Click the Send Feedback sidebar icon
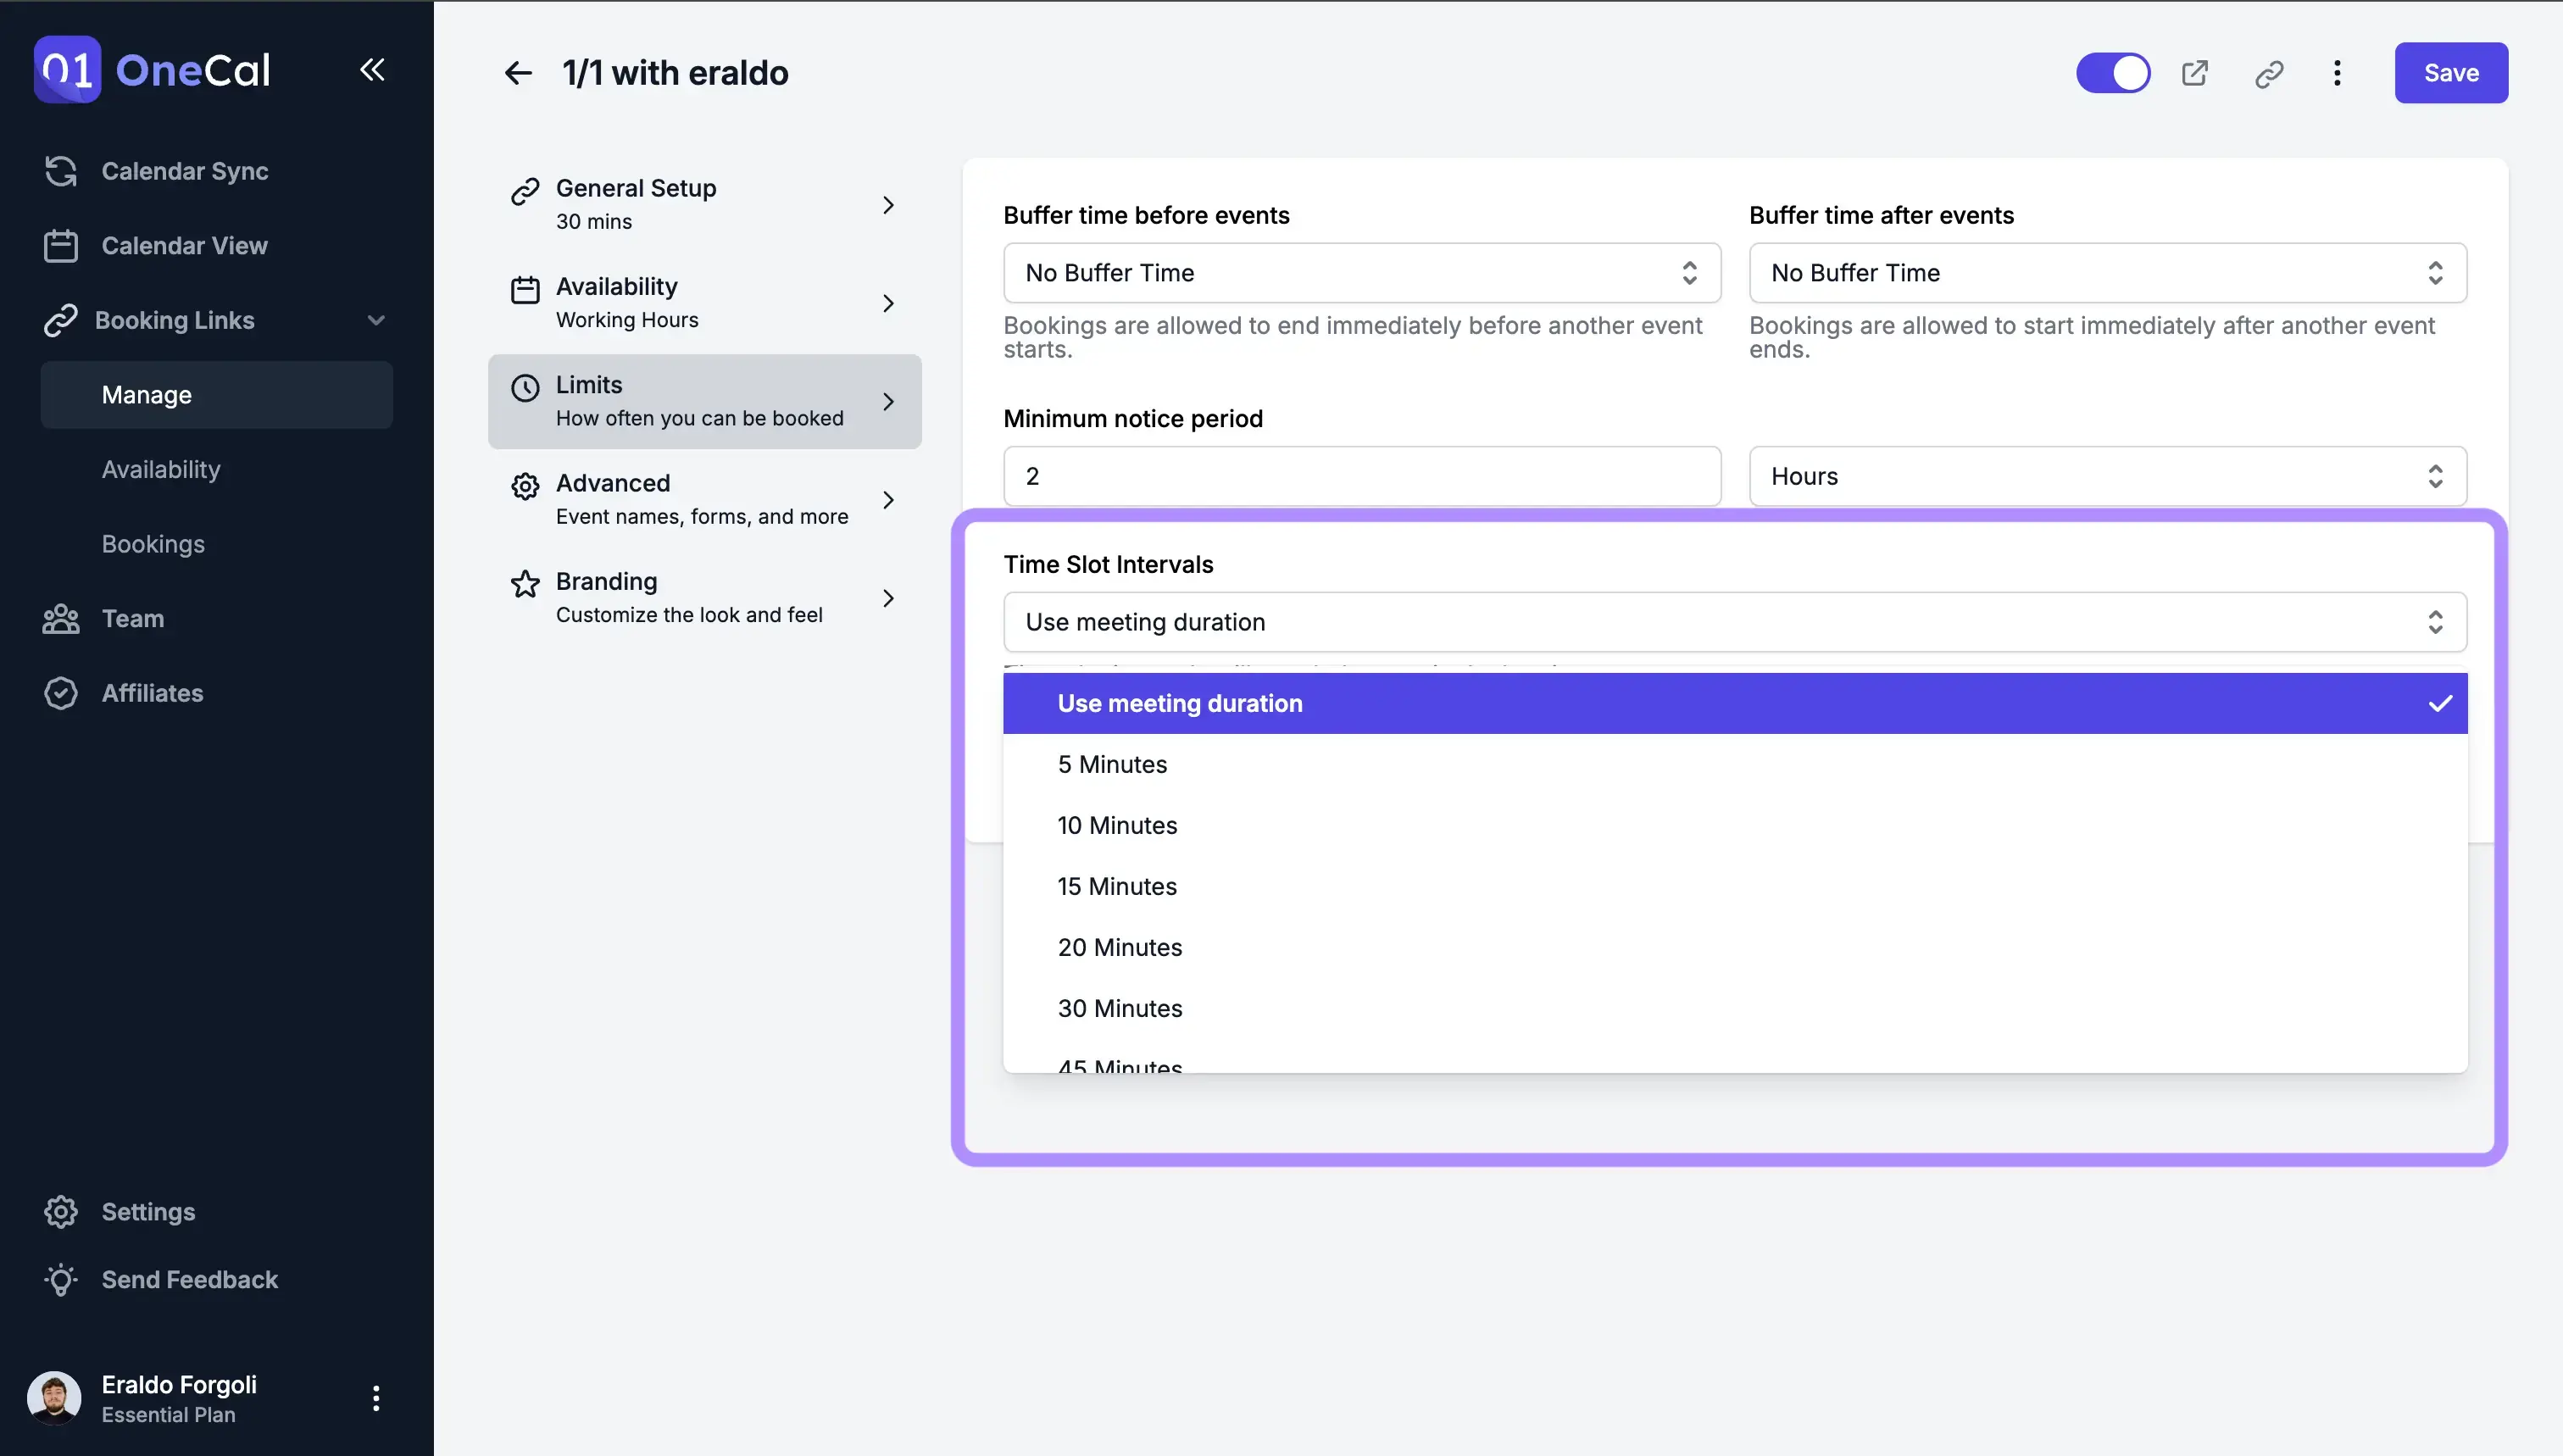The image size is (2563, 1456). click(62, 1278)
